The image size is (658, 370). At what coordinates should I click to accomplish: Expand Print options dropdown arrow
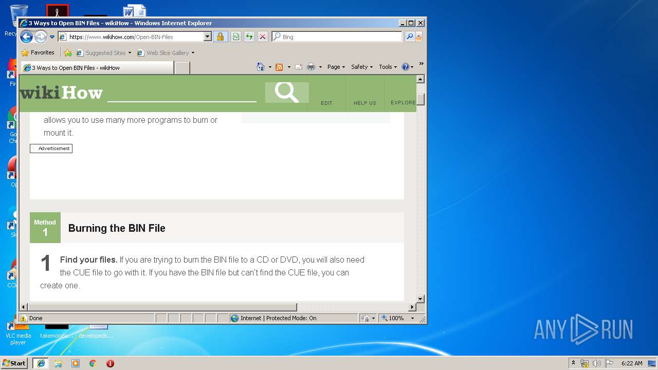[320, 67]
